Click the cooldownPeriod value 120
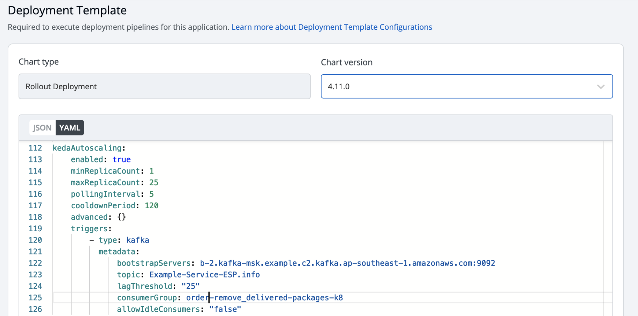Screen dimensions: 638x316 tap(151, 206)
